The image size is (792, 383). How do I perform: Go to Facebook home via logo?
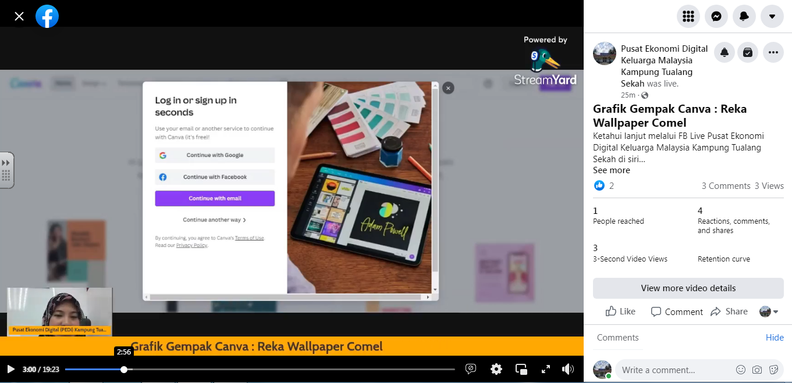click(47, 16)
